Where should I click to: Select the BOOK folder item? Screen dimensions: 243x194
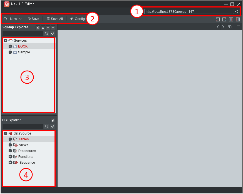[23, 46]
